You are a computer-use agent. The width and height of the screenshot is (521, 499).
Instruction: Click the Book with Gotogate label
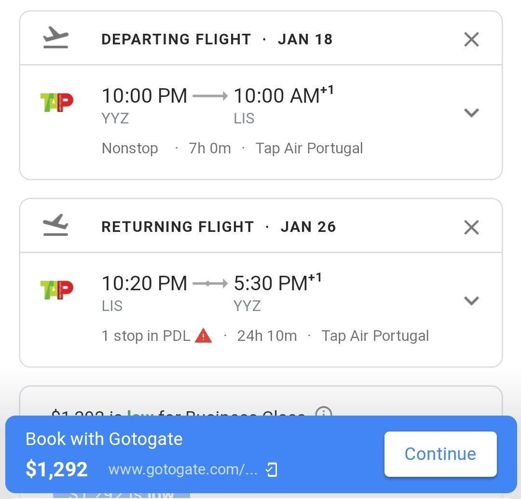104,439
